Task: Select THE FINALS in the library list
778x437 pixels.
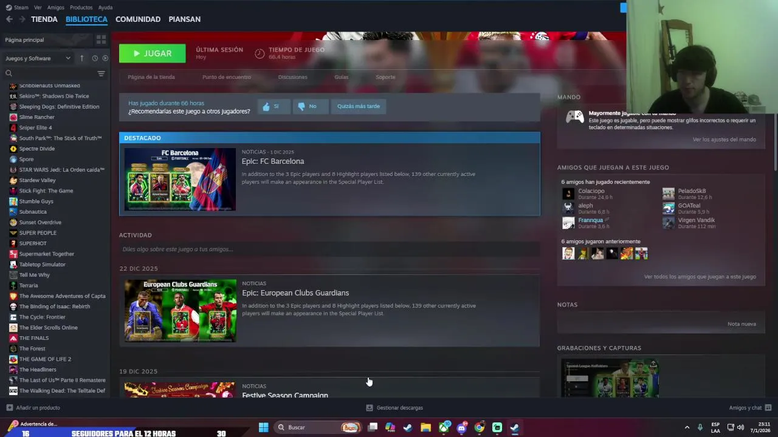Action: [x=34, y=338]
